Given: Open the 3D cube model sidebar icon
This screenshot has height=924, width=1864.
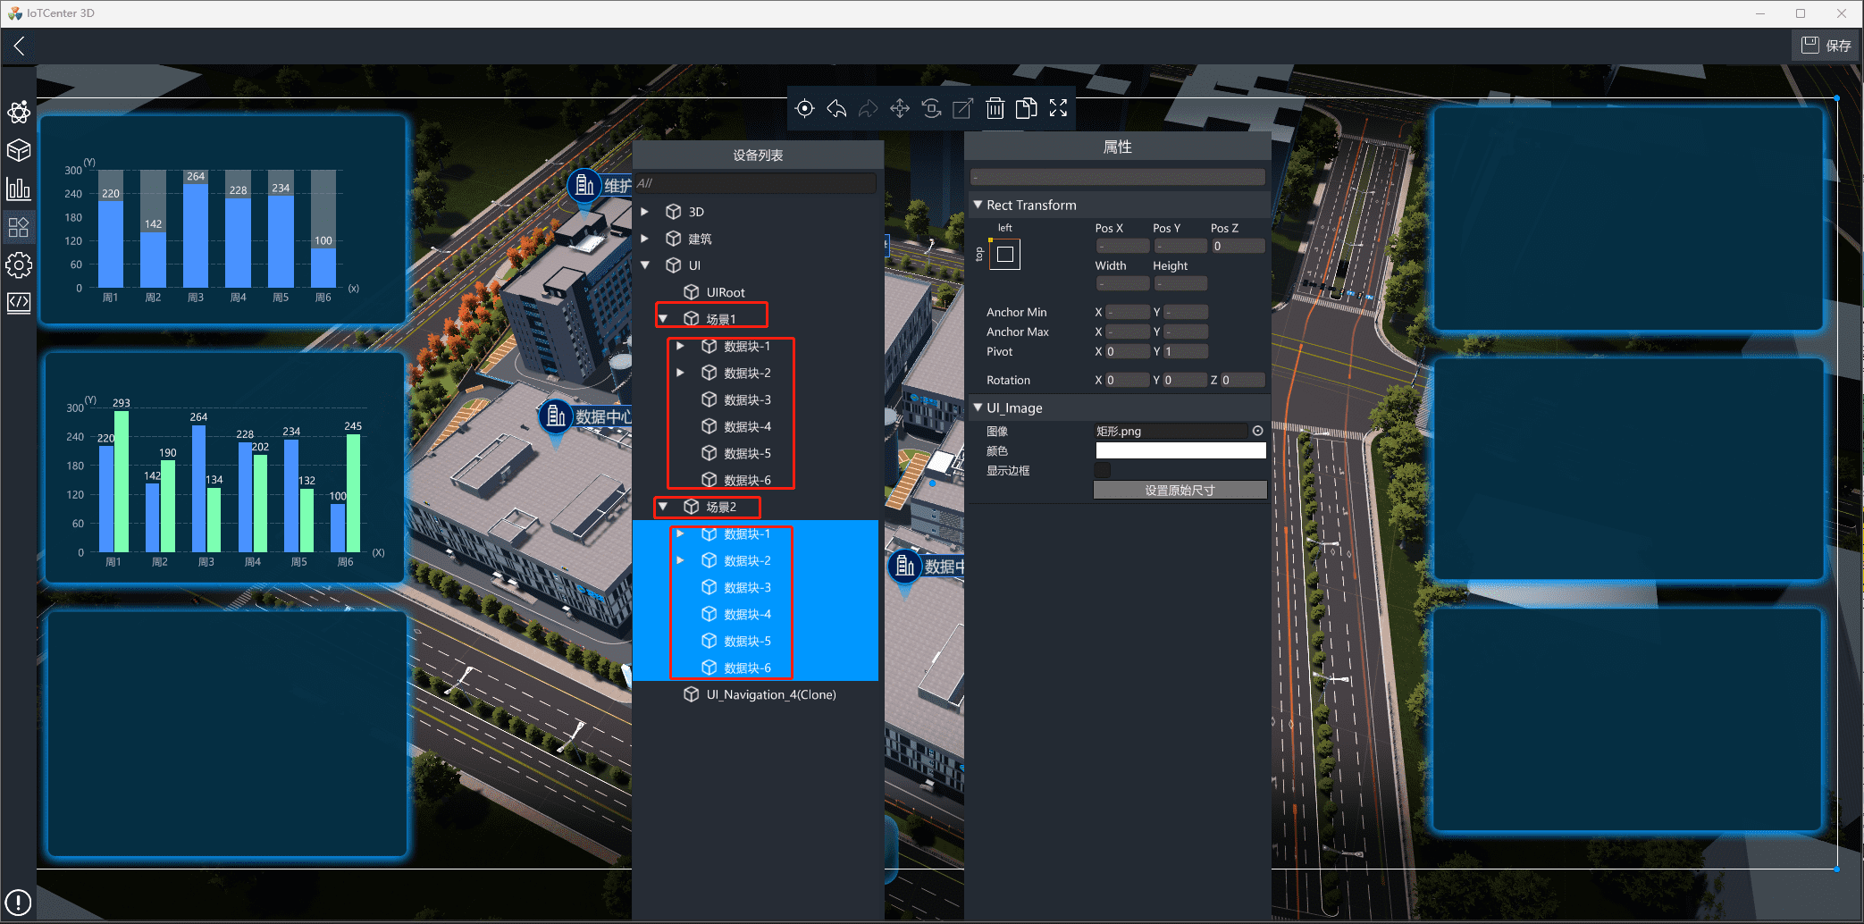Looking at the screenshot, I should coord(19,150).
